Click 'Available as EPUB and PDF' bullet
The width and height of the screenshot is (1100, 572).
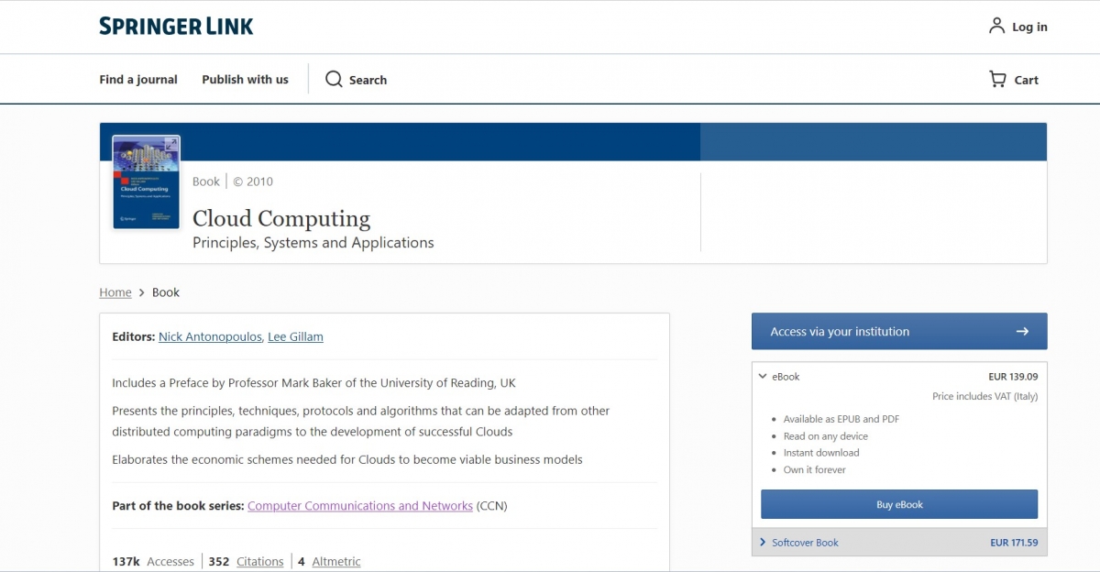841,419
